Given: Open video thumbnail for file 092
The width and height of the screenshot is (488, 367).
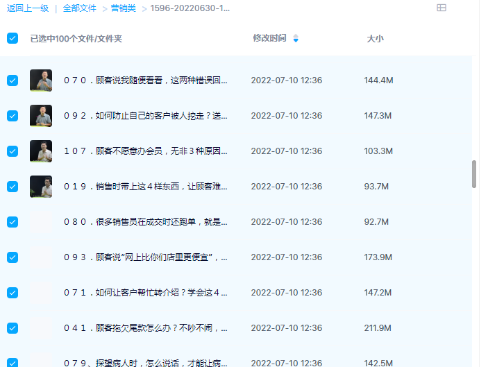Looking at the screenshot, I should tap(41, 116).
